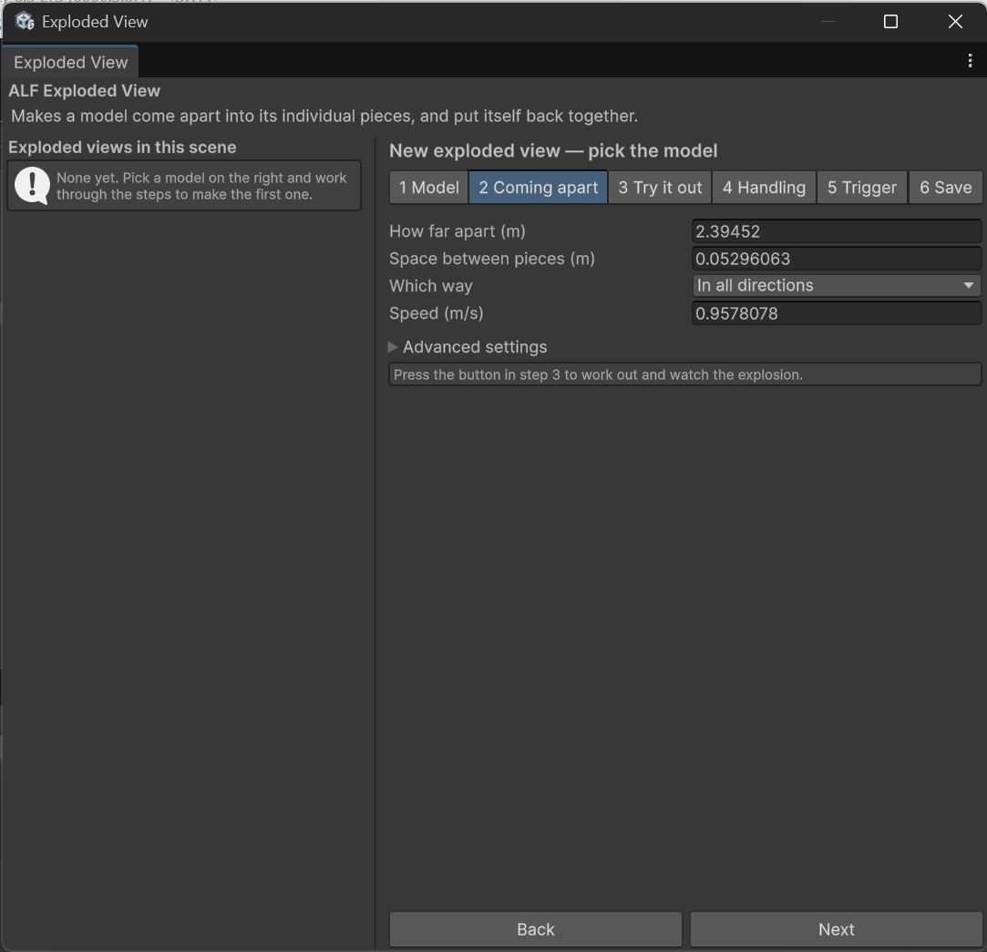Edit the How far apart field

click(x=837, y=231)
